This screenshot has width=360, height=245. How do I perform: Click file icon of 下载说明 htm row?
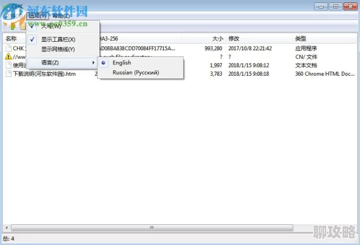click(8, 73)
